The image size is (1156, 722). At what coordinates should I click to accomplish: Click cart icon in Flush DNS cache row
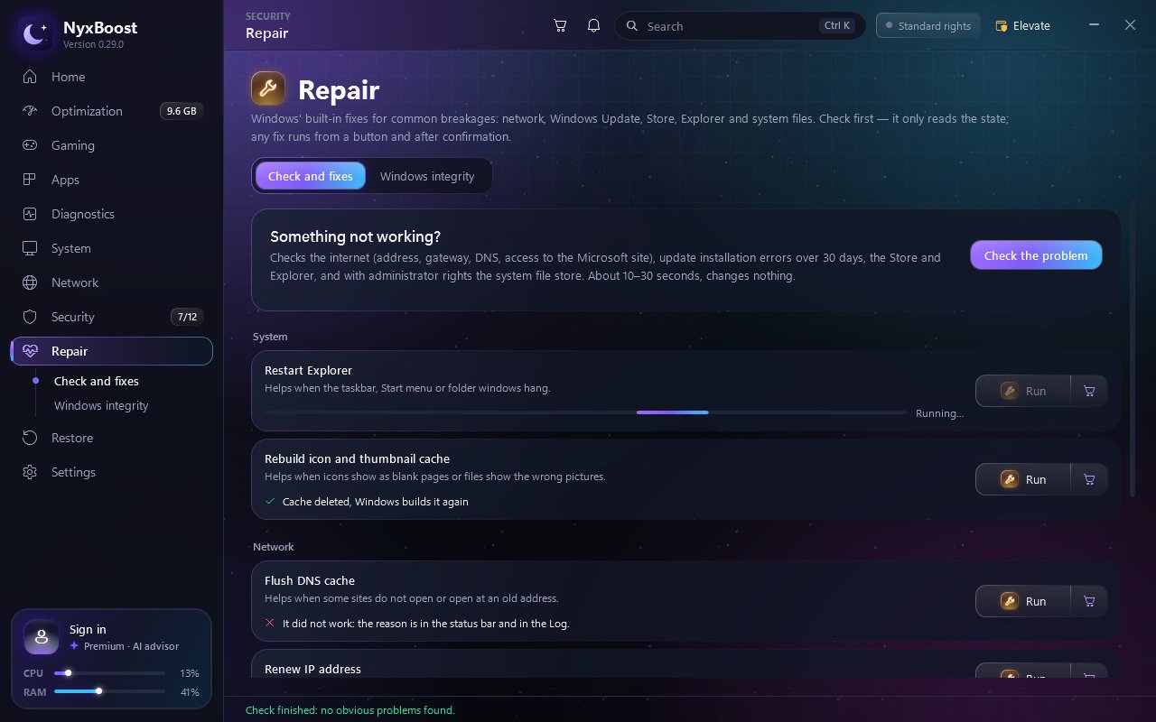pyautogui.click(x=1089, y=601)
